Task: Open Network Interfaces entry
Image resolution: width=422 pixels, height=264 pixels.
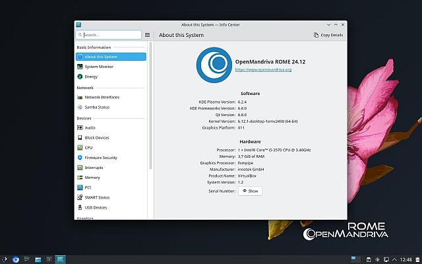Action: 111,97
